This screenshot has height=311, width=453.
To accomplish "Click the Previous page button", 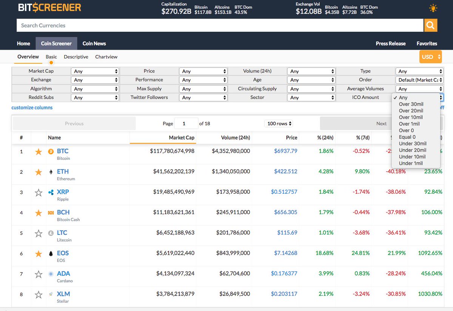I will [x=74, y=124].
